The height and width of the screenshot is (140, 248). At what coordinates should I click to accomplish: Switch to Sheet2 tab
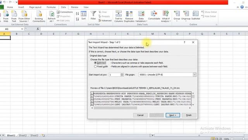tap(22, 135)
